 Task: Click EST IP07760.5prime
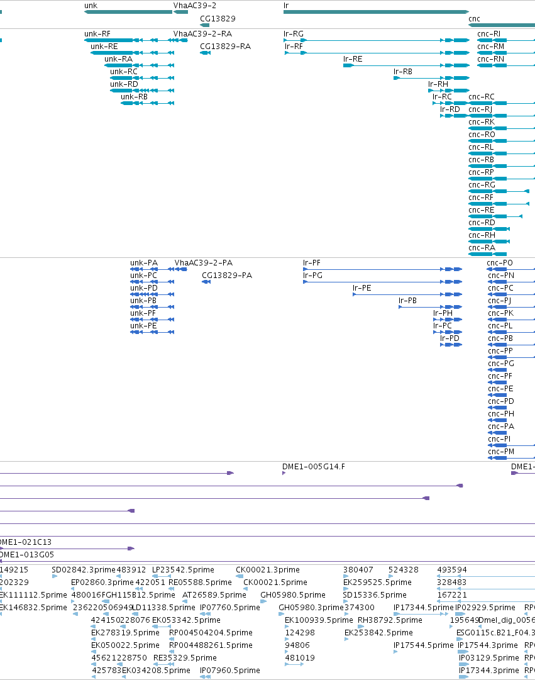tap(230, 608)
